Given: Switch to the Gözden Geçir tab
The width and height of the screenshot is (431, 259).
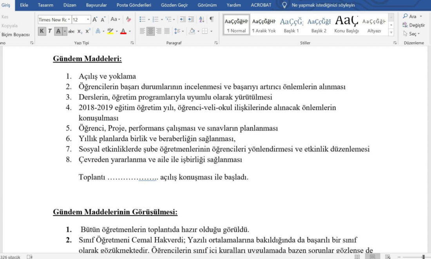Looking at the screenshot, I should point(174,5).
